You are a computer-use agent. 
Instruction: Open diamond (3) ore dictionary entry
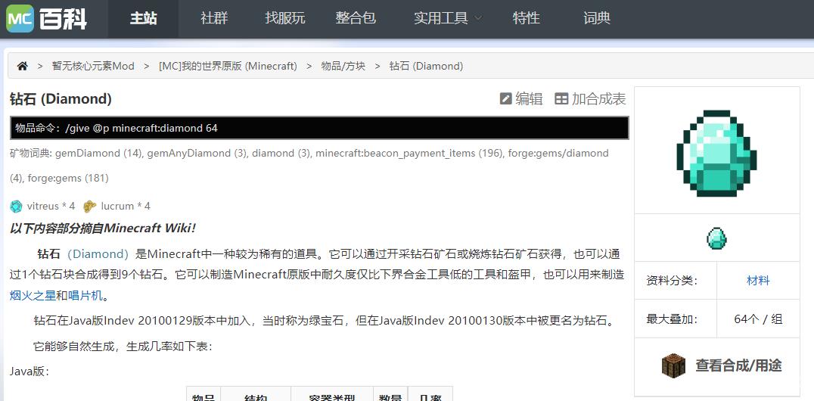tap(281, 154)
